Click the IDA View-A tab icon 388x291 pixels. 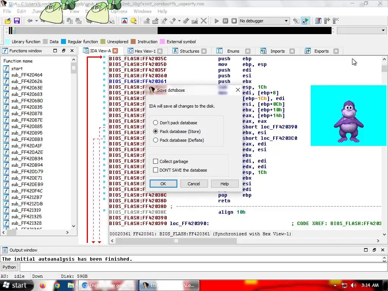pos(86,51)
